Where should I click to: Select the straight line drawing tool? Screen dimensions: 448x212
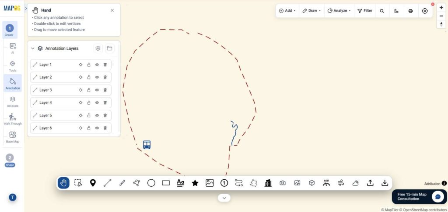[108, 183]
